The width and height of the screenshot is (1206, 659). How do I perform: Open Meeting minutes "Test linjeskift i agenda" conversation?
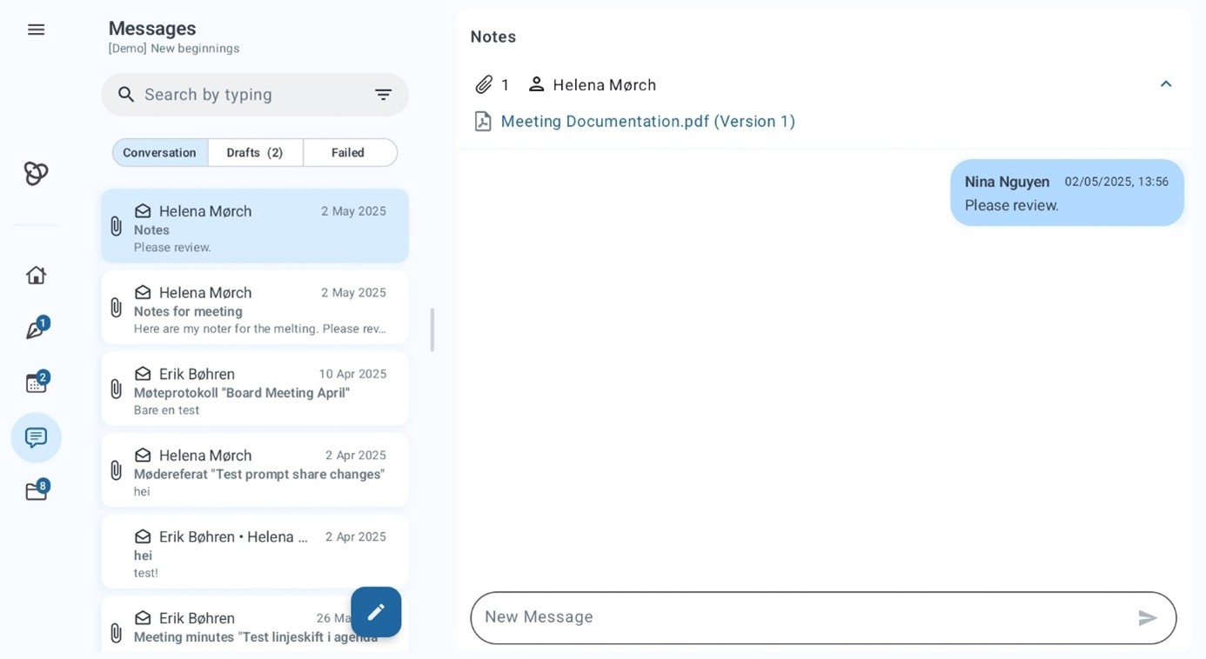click(255, 624)
